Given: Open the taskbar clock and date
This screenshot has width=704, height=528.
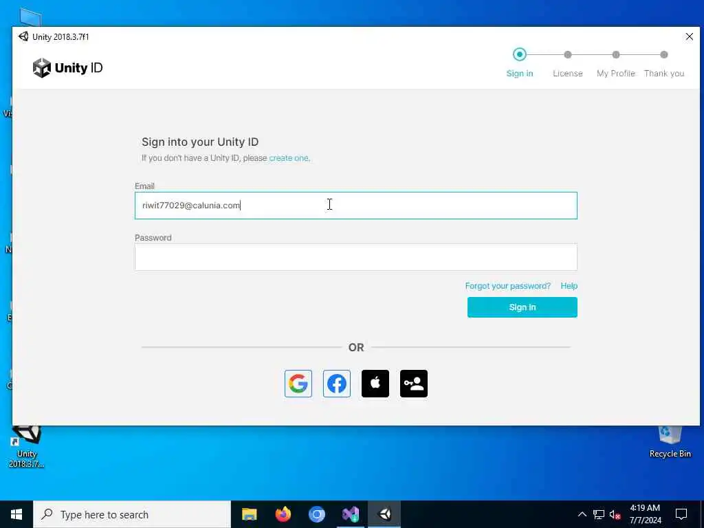Looking at the screenshot, I should (x=645, y=514).
